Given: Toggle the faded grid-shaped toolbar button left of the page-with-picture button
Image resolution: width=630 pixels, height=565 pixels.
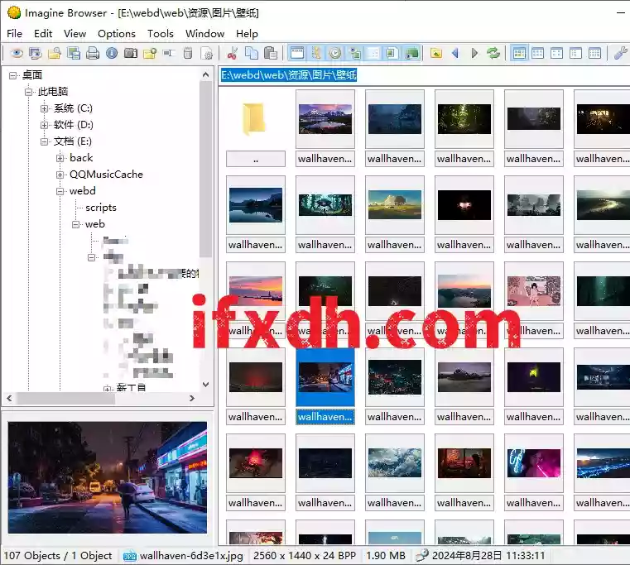Looking at the screenshot, I should pos(373,53).
